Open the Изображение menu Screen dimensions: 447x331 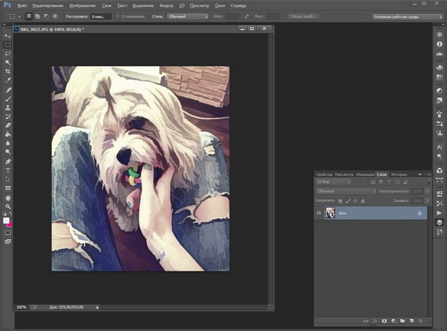click(x=82, y=4)
